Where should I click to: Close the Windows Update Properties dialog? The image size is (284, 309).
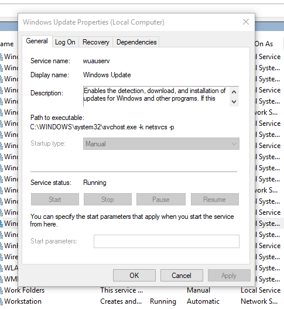pyautogui.click(x=246, y=22)
